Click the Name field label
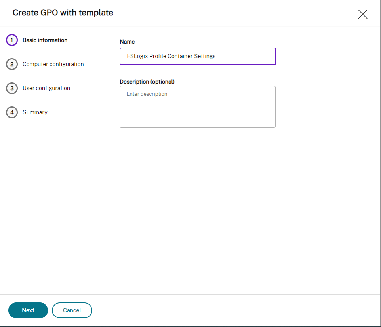This screenshot has width=381, height=327. [127, 42]
